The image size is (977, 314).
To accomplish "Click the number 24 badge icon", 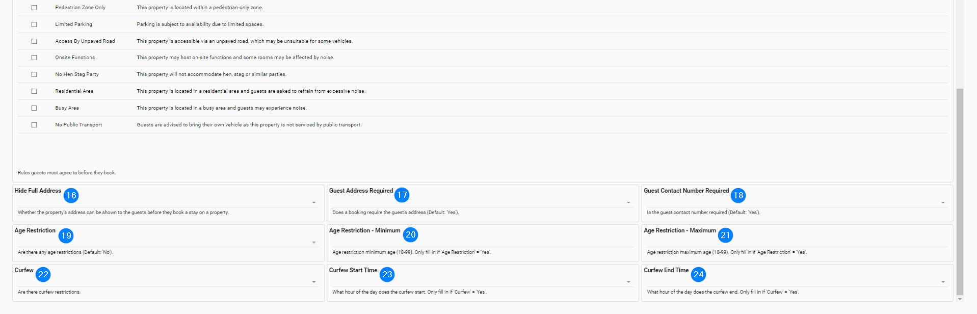I will 698,275.
